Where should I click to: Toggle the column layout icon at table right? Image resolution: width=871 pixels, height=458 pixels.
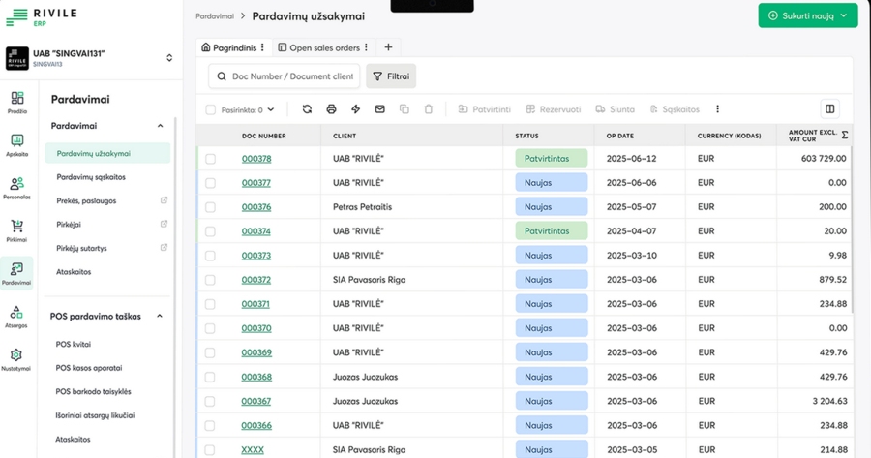829,109
